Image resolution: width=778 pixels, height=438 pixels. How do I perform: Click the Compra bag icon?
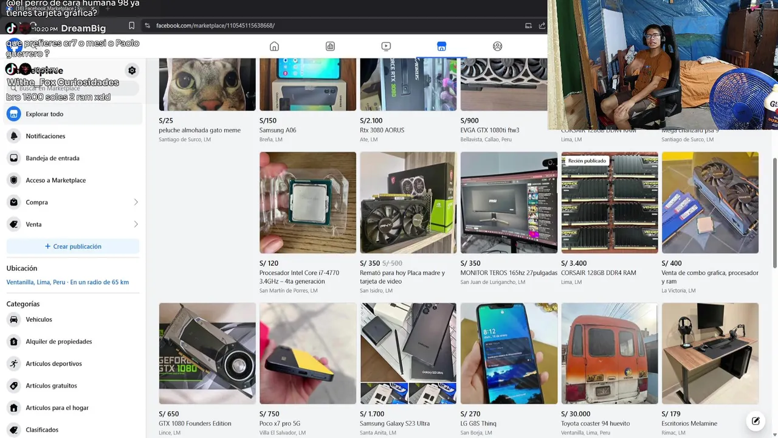[13, 202]
